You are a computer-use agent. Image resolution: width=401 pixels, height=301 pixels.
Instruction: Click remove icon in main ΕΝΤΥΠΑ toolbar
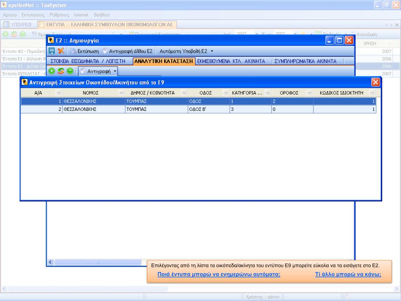23,34
